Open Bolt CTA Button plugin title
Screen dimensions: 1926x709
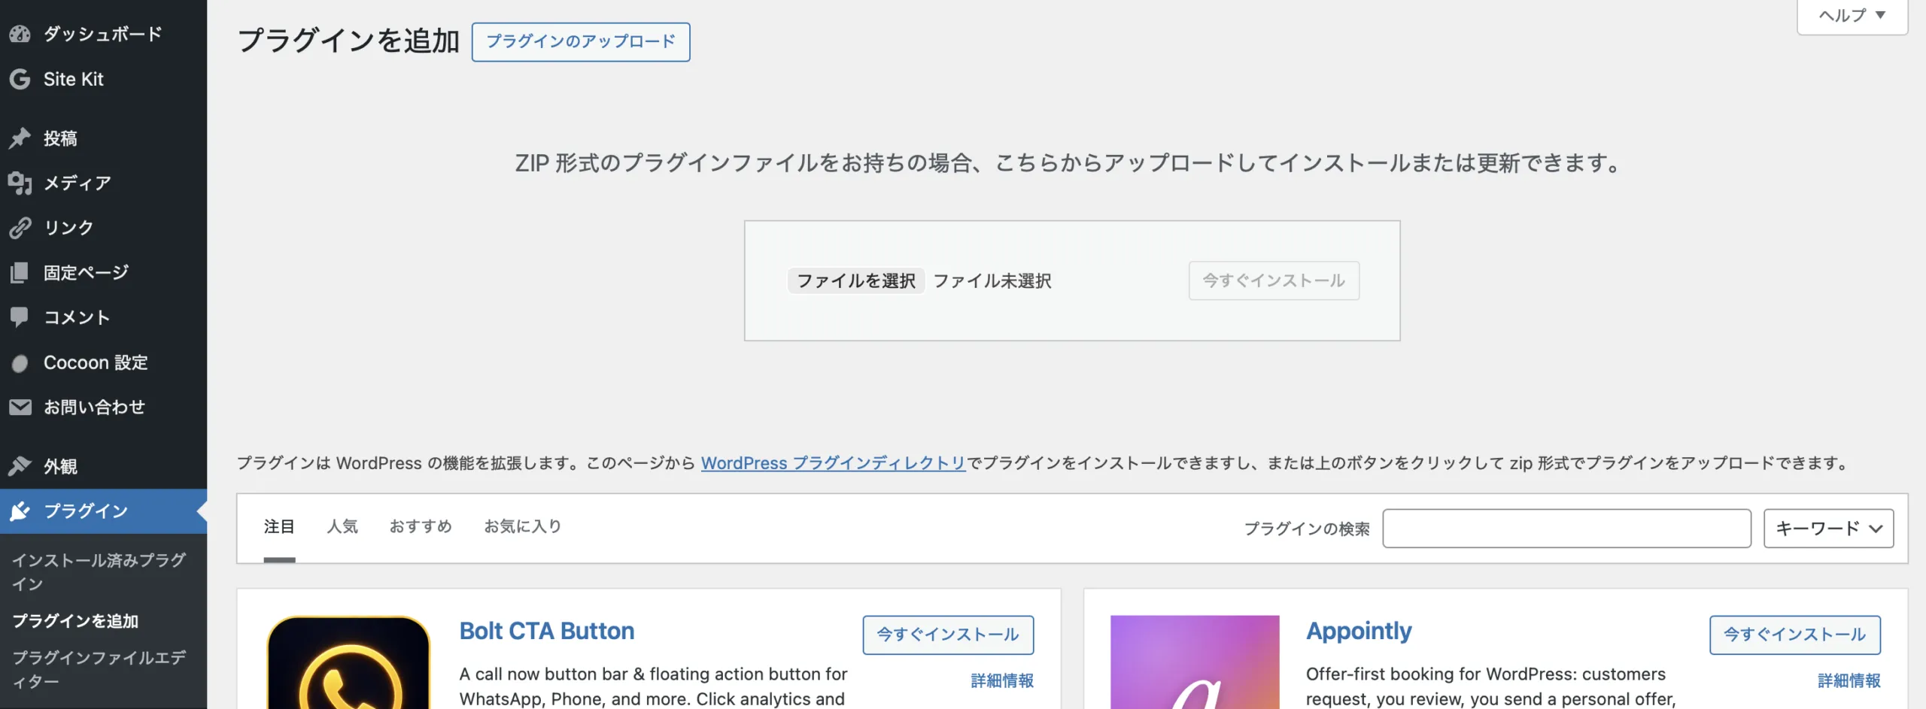[547, 631]
